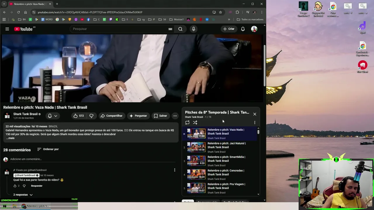Image resolution: width=374 pixels, height=210 pixels.
Task: Open the Chrome desktop shortcut icon labeled Criar resumos
Action: coord(333,10)
